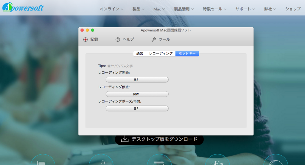Expand the オンライン menu
Screen dimensions: 305x165
point(111,9)
